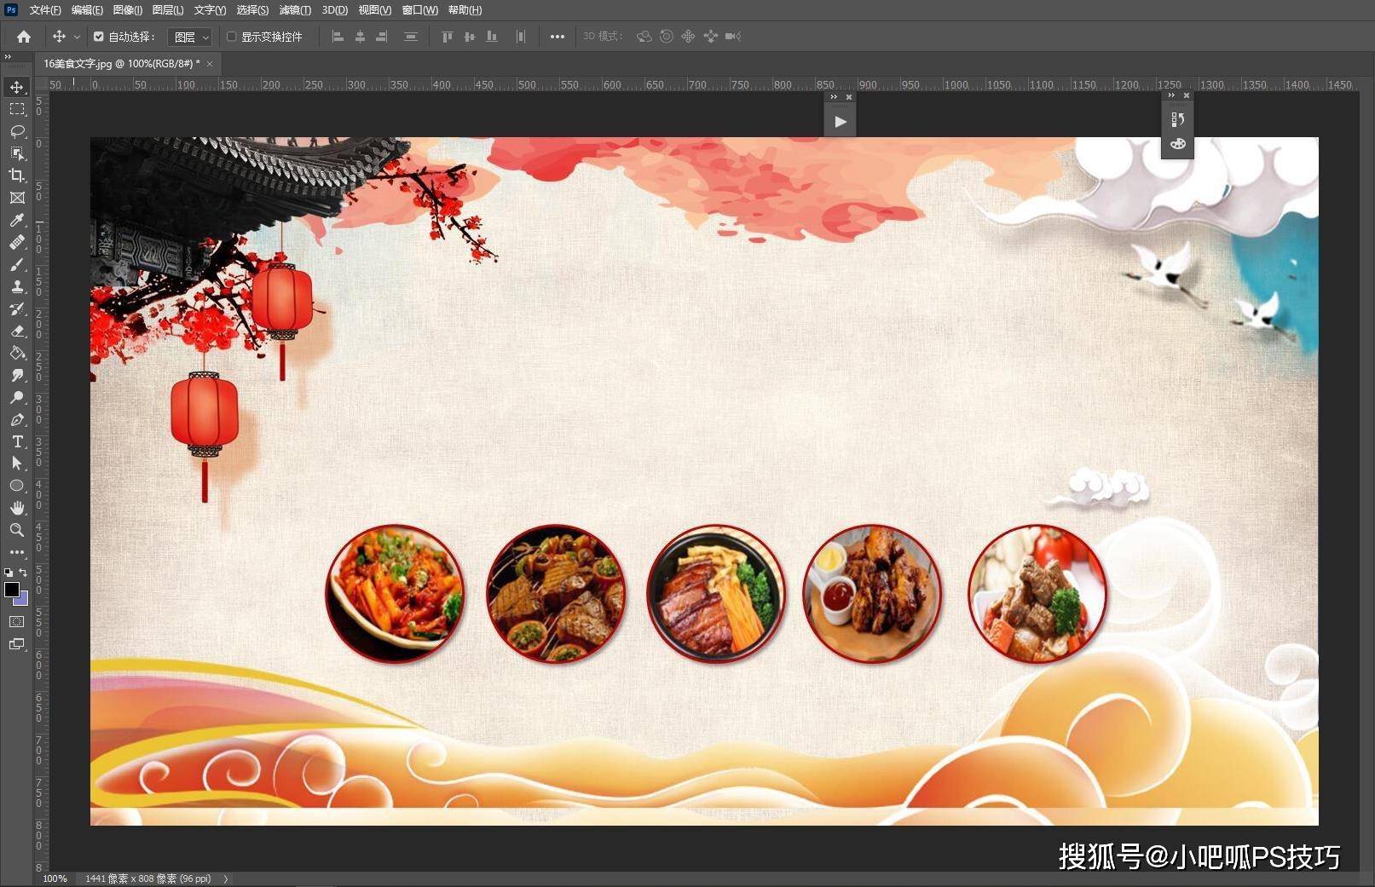Click the 100% zoom level field
The image size is (1375, 887).
point(55,878)
